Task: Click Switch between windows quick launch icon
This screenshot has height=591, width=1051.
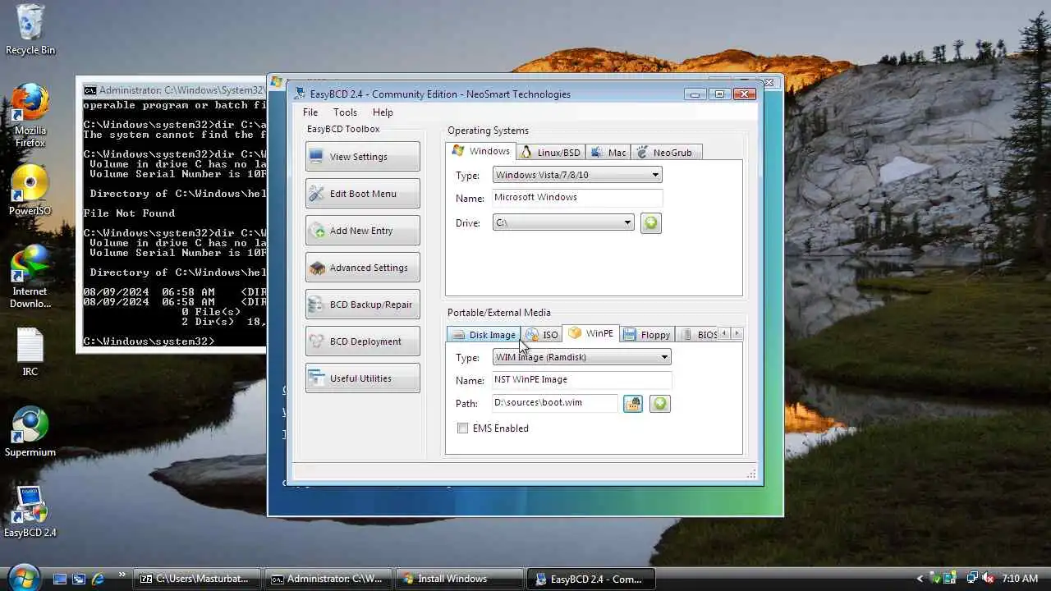Action: [79, 579]
